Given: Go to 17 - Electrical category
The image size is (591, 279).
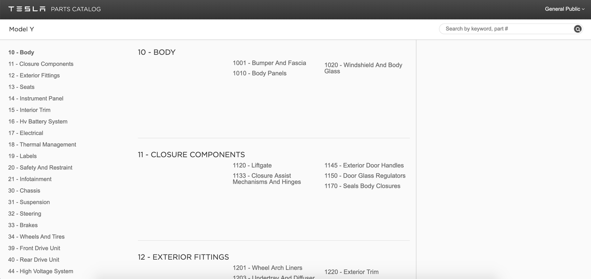Looking at the screenshot, I should pyautogui.click(x=26, y=133).
